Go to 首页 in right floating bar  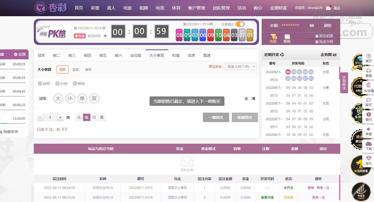coord(368,58)
